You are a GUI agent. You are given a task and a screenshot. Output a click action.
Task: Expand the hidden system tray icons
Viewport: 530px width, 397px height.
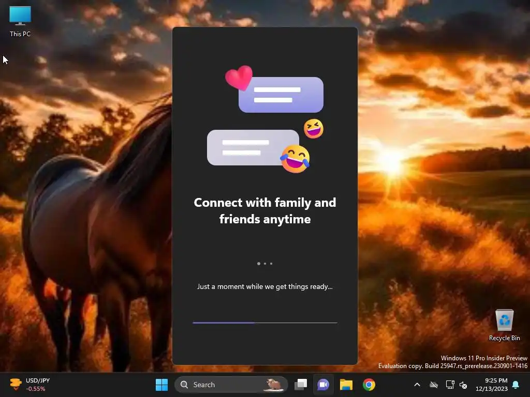[x=417, y=385]
